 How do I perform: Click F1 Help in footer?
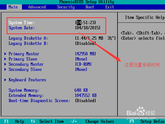(14, 121)
